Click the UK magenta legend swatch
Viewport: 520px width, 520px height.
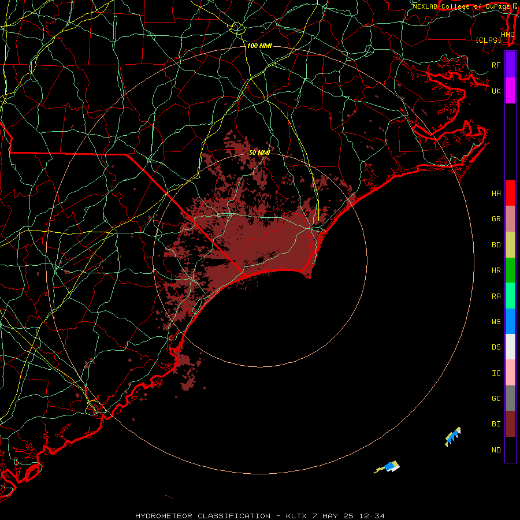pos(510,91)
